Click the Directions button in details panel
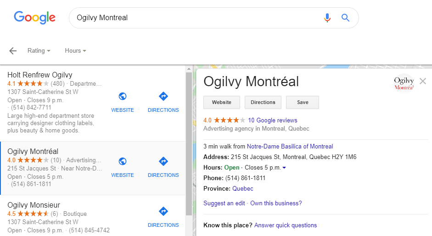This screenshot has width=432, height=236. click(x=263, y=102)
